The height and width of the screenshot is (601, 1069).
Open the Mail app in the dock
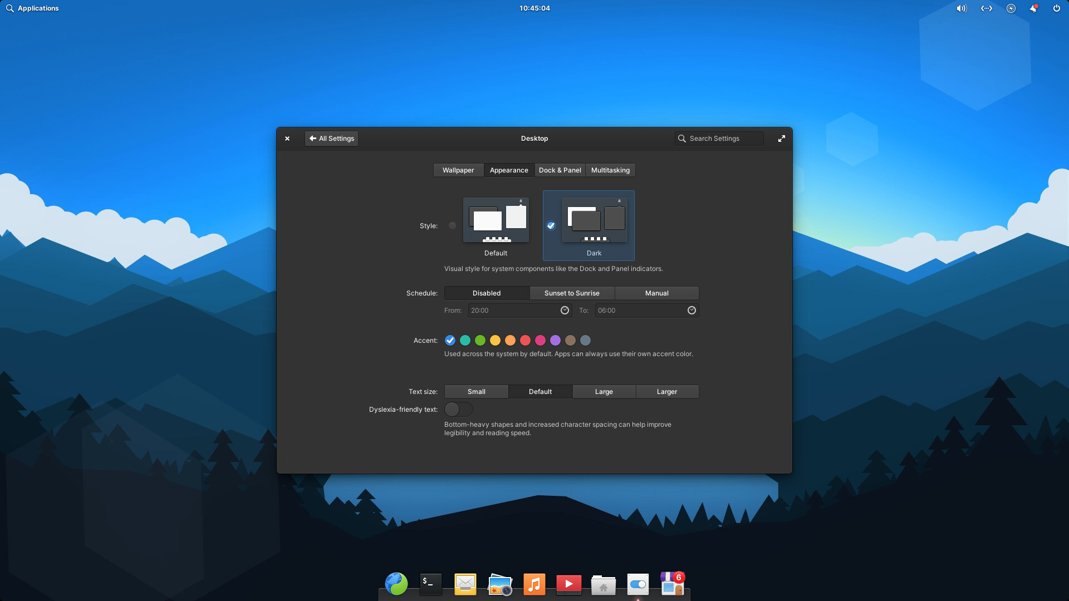click(465, 584)
